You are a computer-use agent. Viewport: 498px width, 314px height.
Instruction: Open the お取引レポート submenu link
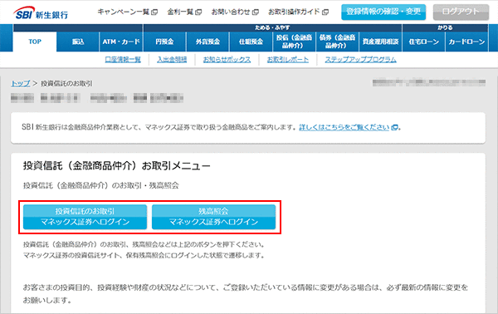[x=288, y=60]
